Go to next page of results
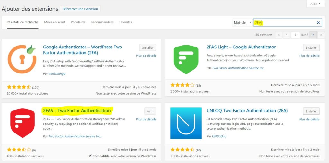The height and width of the screenshot is (163, 329). 313,35
